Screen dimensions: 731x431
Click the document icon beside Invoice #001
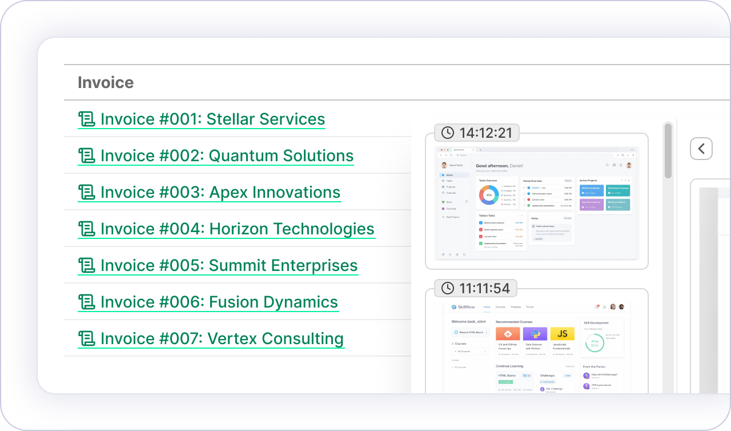pos(86,119)
